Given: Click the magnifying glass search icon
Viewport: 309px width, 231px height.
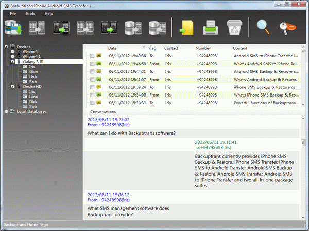Looking at the screenshot, I should pos(263,27).
